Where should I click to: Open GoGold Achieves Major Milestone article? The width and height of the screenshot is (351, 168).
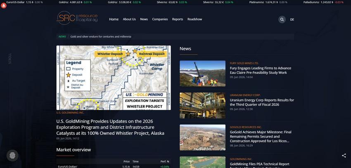[x=261, y=137]
